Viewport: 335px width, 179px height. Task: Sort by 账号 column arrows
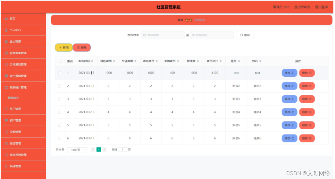[x=239, y=61]
